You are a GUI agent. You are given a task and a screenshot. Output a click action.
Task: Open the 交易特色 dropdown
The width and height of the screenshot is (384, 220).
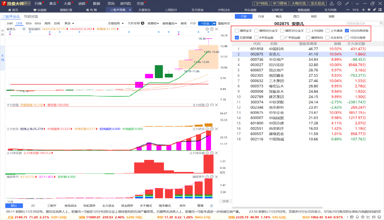(x=116, y=23)
